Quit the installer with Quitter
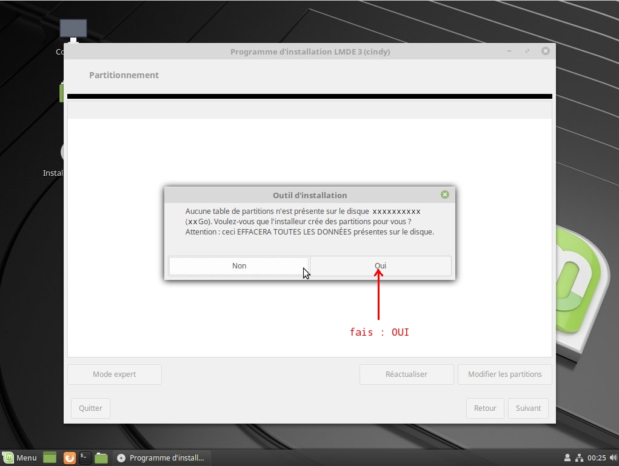This screenshot has width=619, height=466. pos(90,408)
